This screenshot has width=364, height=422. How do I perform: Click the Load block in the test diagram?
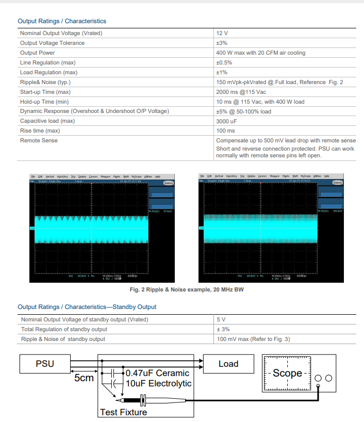(228, 364)
